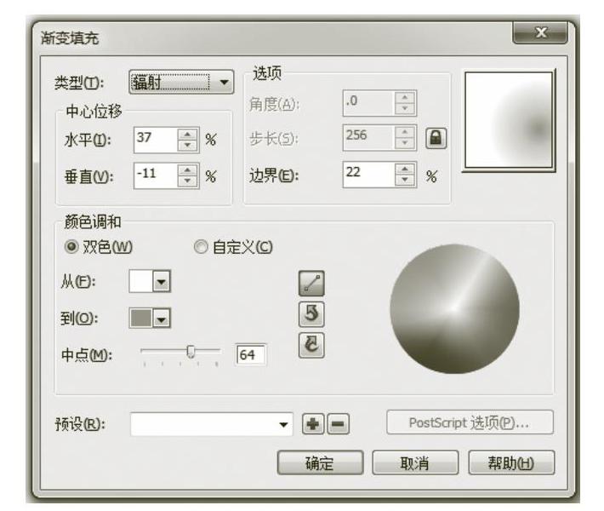Click the 步长 steps field showing 256
Image resolution: width=604 pixels, height=511 pixels.
(x=368, y=137)
